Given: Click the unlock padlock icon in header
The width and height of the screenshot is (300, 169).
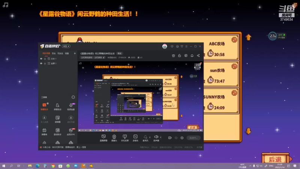Looking at the screenshot, I should pyautogui.click(x=180, y=56).
